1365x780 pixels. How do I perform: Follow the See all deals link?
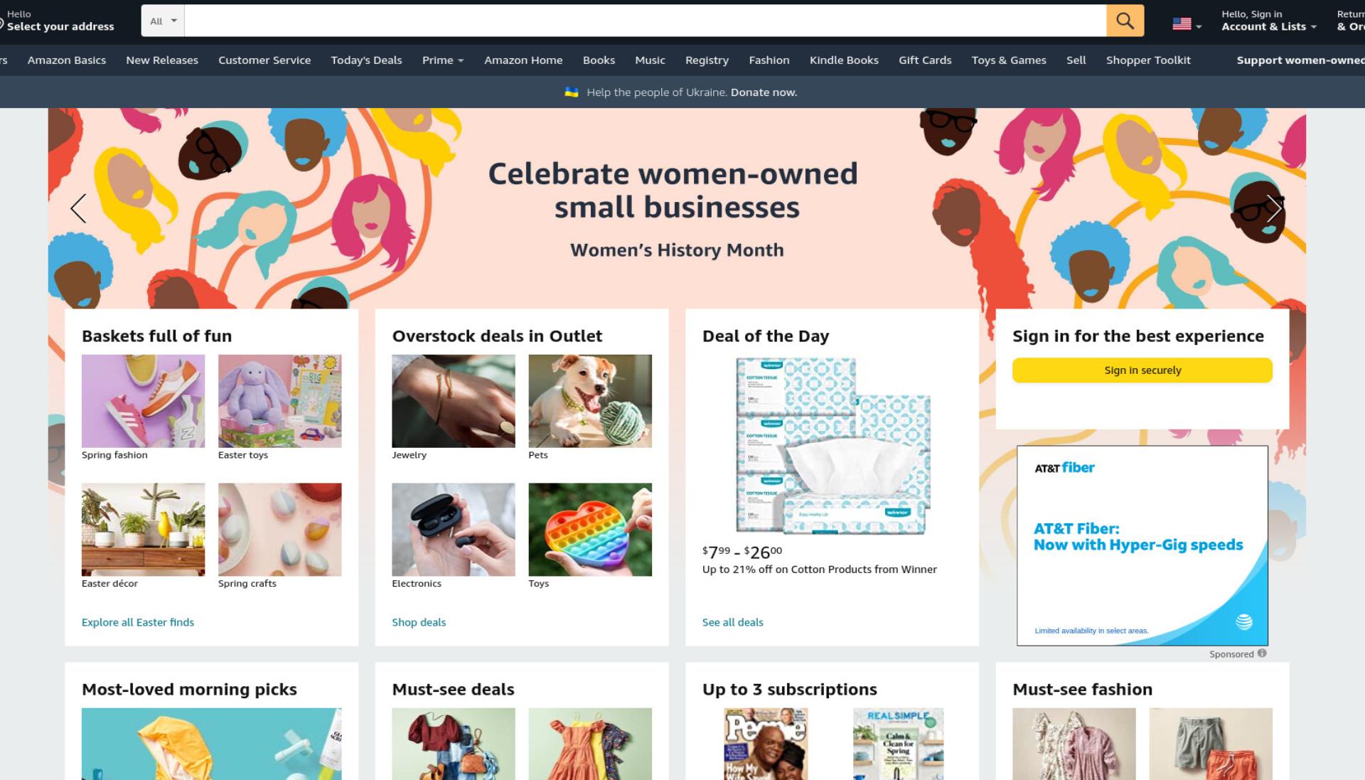732,622
